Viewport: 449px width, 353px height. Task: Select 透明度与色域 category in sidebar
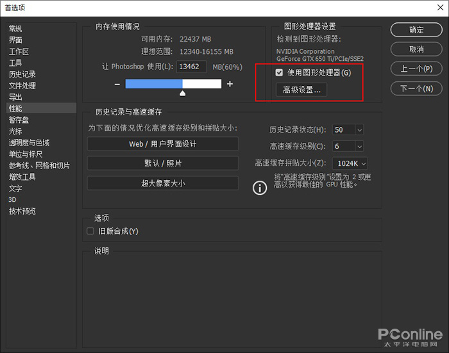[30, 143]
